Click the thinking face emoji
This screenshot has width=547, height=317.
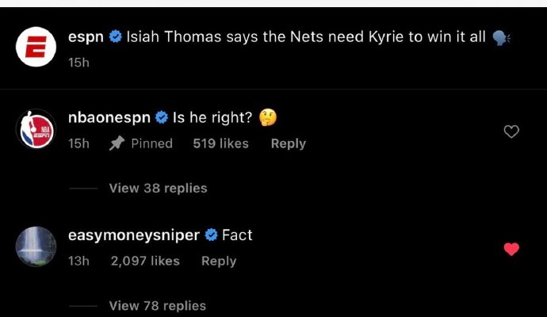269,118
